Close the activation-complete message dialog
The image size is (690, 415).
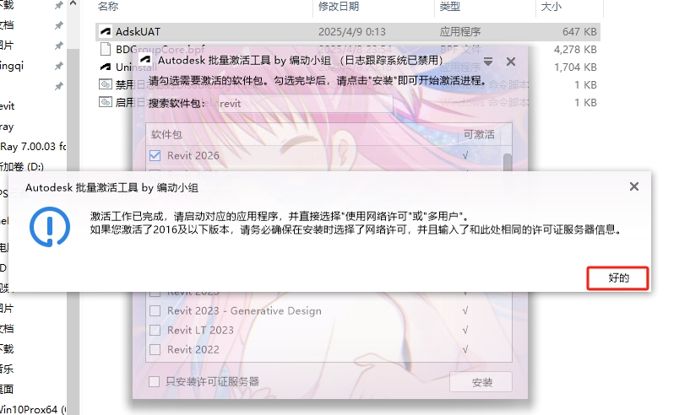[634, 187]
